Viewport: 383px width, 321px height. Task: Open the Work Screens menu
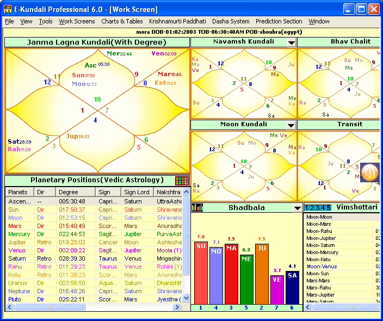point(77,22)
